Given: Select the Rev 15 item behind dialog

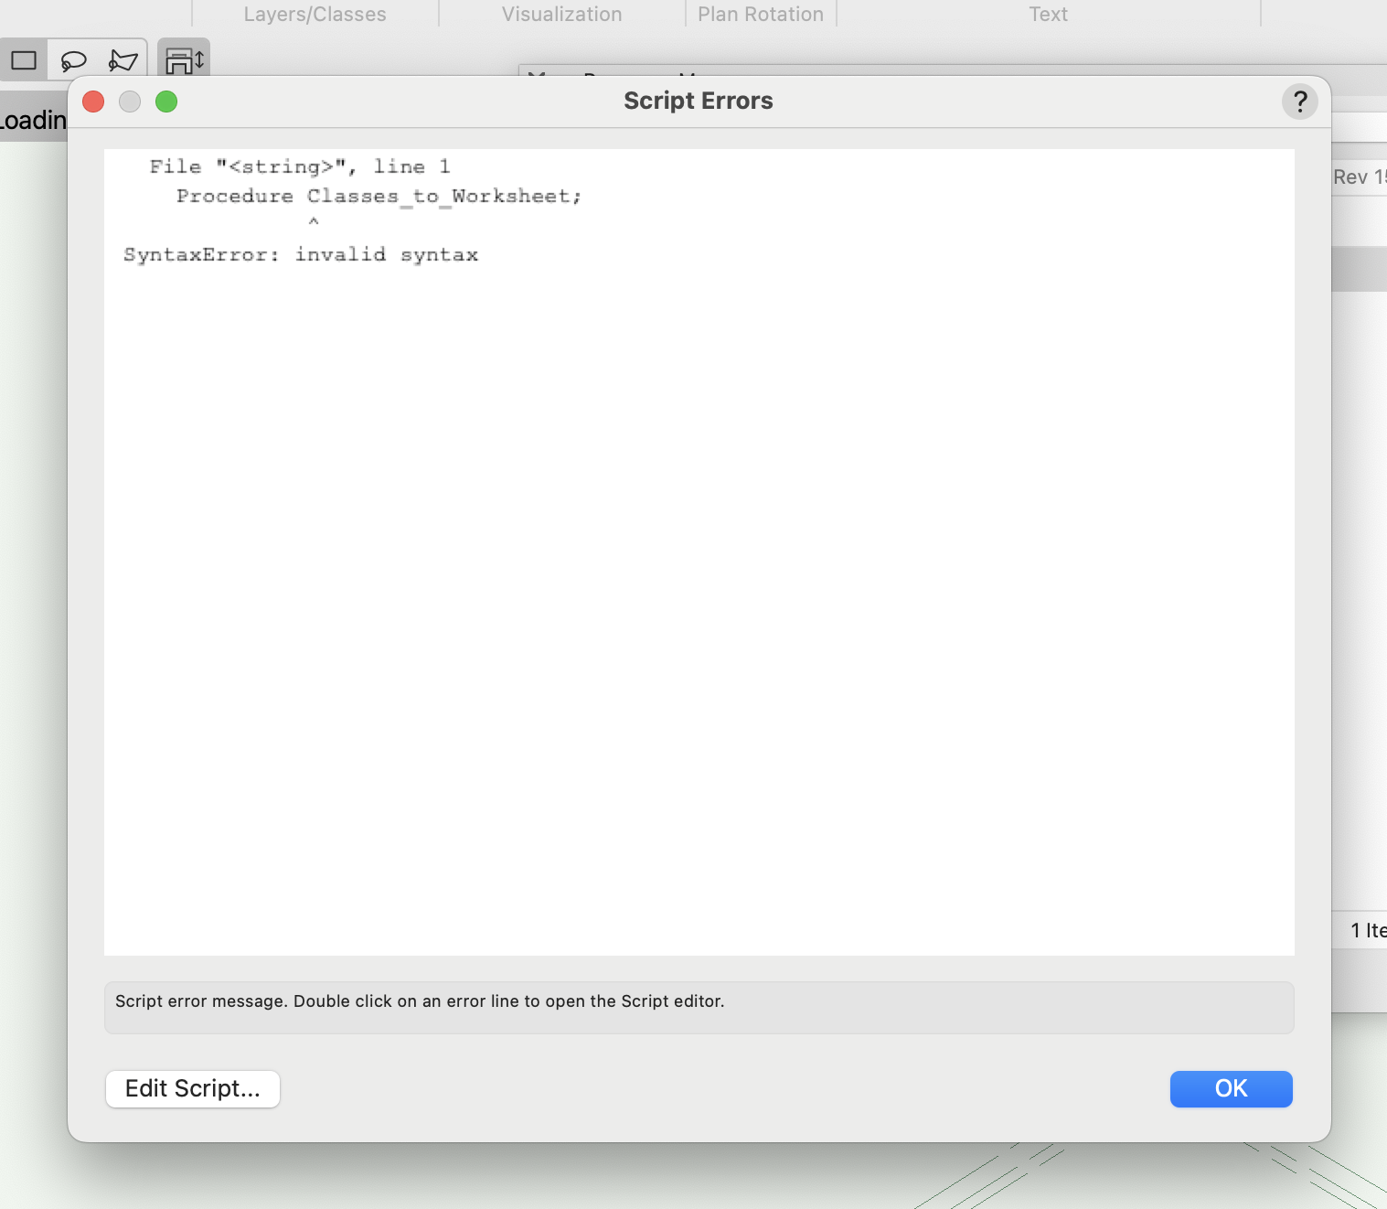Looking at the screenshot, I should coord(1359,177).
